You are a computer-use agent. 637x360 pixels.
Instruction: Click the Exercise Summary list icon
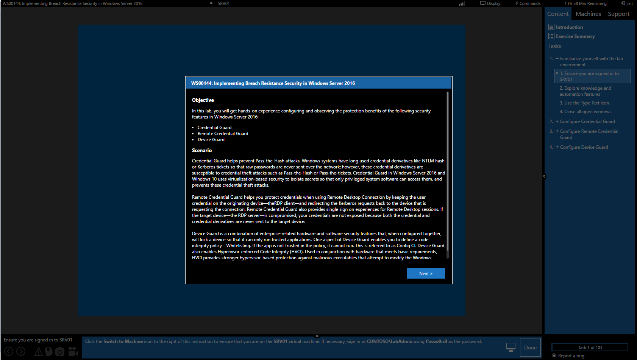tap(551, 36)
